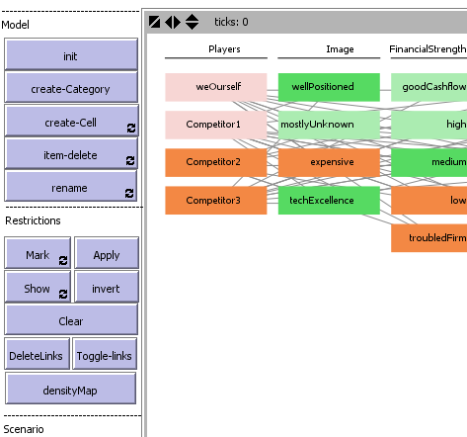Viewport: 467px width, 437px height.
Task: Select the medium cell
Action: pyautogui.click(x=429, y=162)
